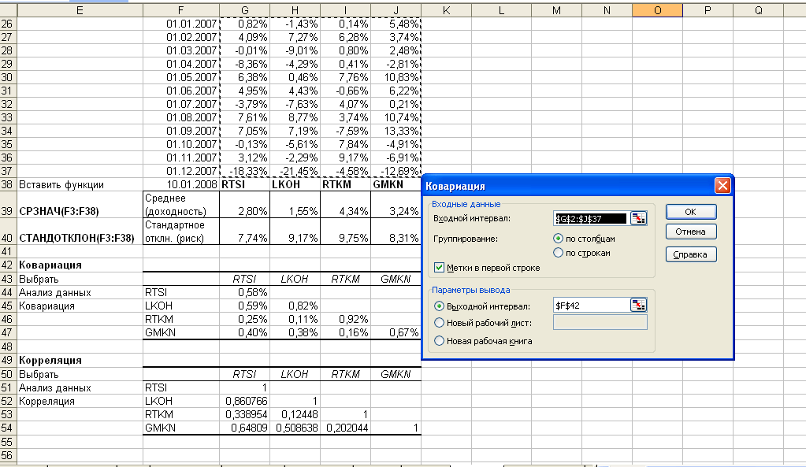
Task: Close the Ковариация dialog window
Action: click(721, 186)
